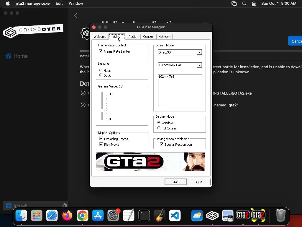Click the Stage Manager menu bar icon
Screen dimensions: 302x227
(x=234, y=4)
